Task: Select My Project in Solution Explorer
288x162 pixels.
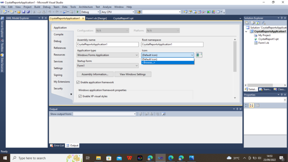Action: click(x=264, y=35)
